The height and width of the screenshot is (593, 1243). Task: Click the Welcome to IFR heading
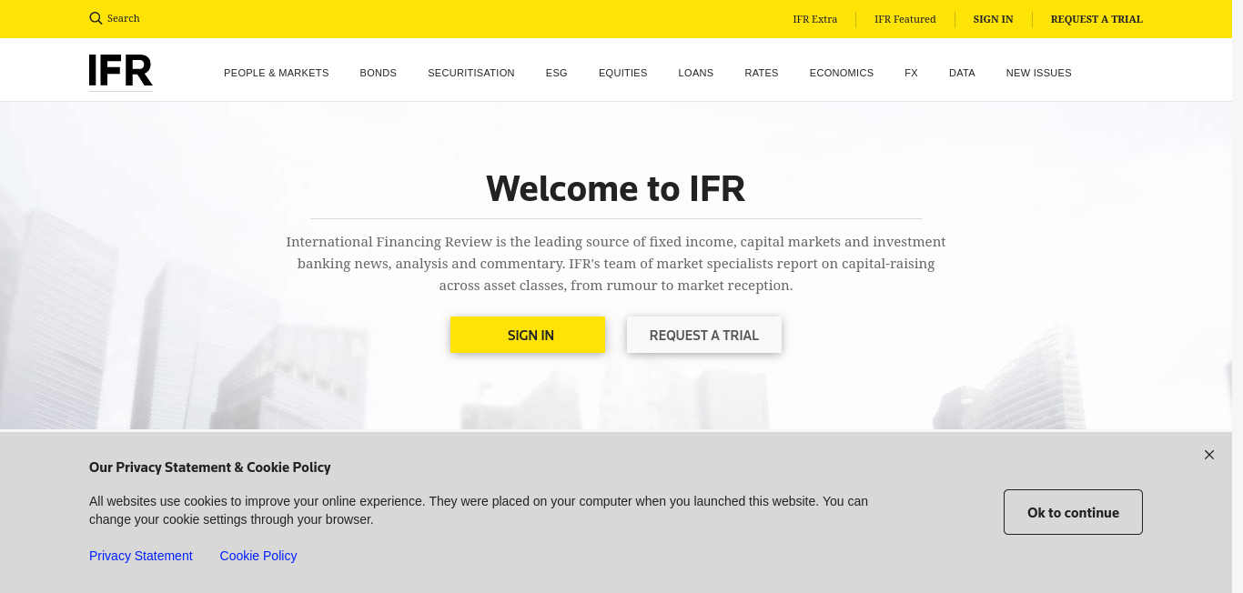click(616, 188)
